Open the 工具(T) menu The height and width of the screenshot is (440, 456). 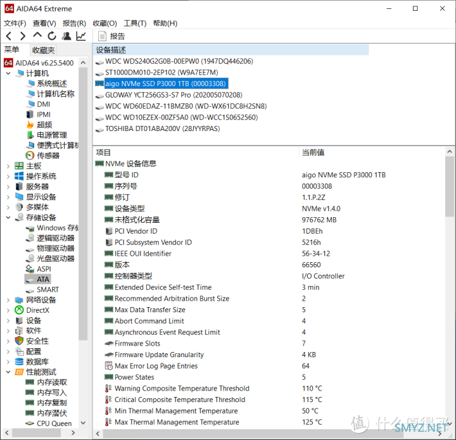tap(135, 23)
